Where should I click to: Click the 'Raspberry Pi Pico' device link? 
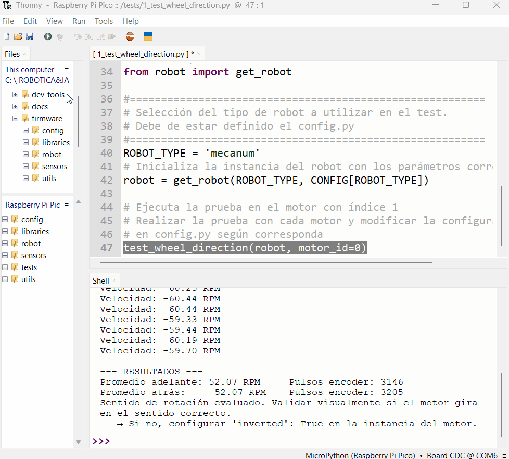pyautogui.click(x=32, y=205)
